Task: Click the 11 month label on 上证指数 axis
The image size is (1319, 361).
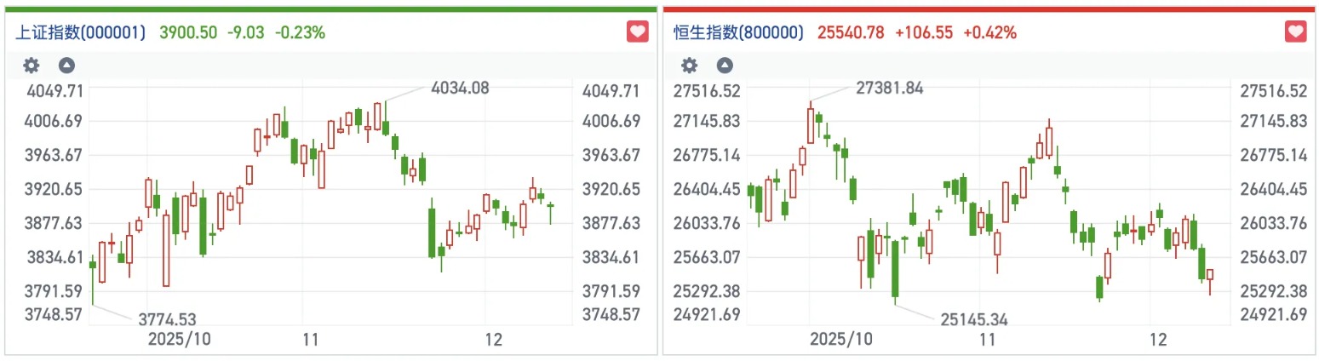Action: (x=310, y=340)
